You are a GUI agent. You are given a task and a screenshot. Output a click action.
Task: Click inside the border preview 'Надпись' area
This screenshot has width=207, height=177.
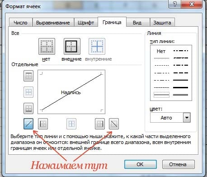[x=71, y=92]
